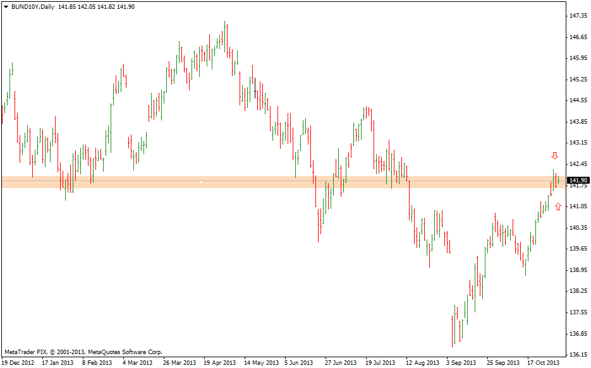The height and width of the screenshot is (368, 591).
Task: Click the 3 Sep 2013 date label
Action: coord(463,363)
